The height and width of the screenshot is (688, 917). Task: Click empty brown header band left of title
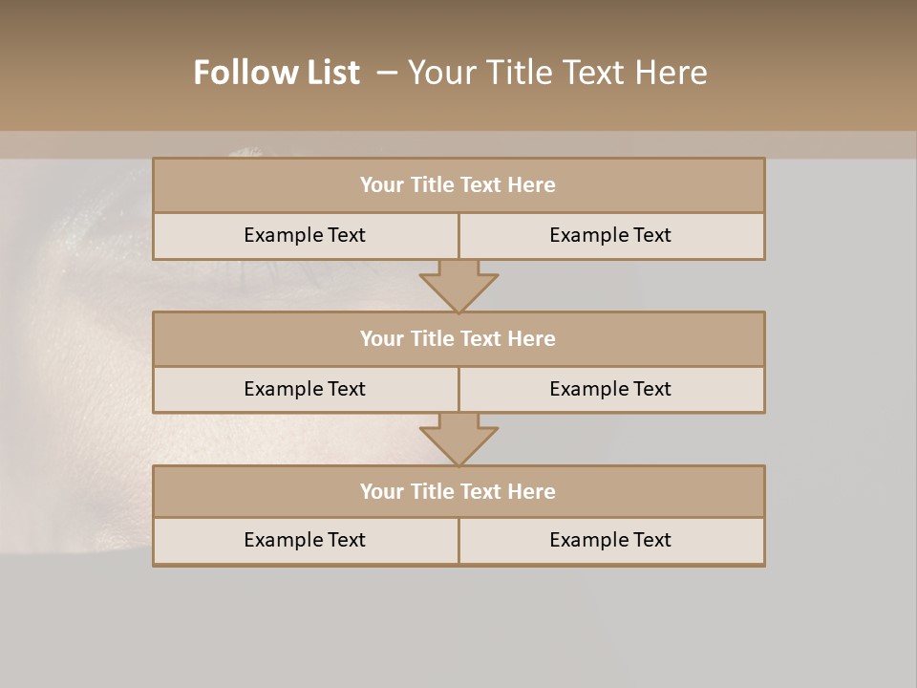click(x=86, y=67)
